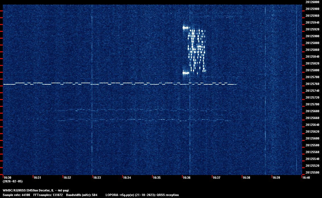Select the 16:40 time marker

[x=306, y=178]
